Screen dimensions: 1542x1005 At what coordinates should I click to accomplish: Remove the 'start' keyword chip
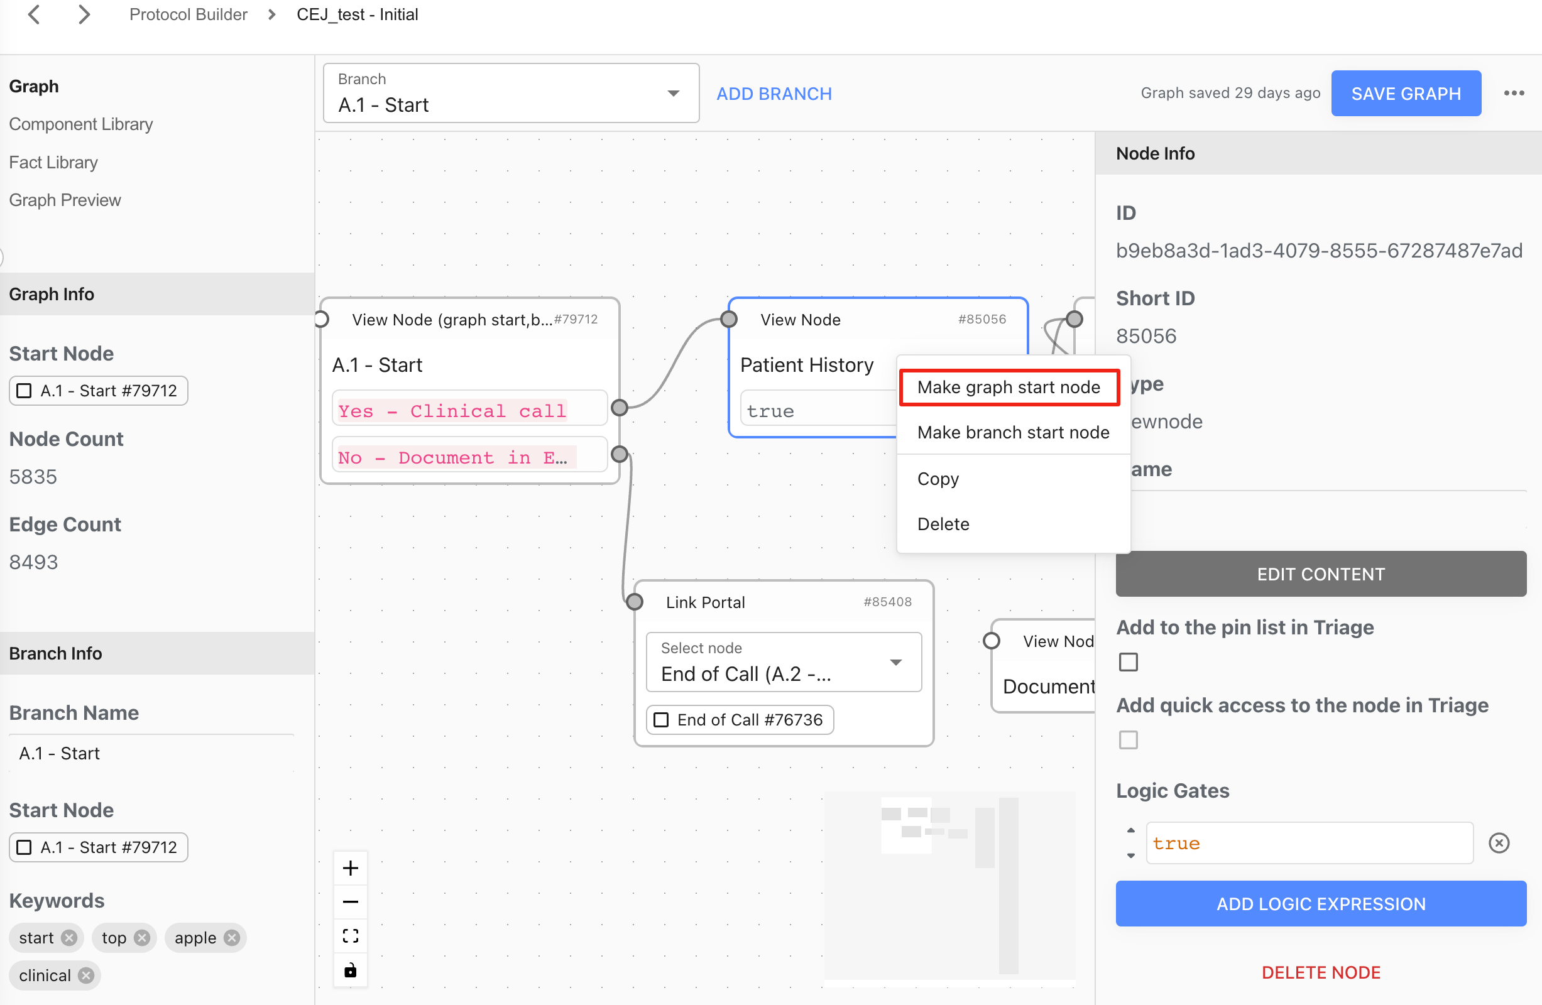coord(68,938)
